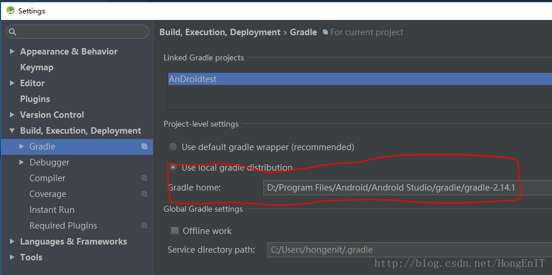
Task: Click the project-scope icon beside Required Plugins
Action: (x=144, y=226)
